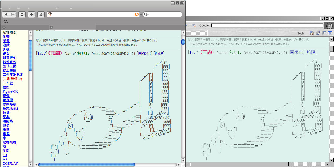Viewport: 334px width, 167px height.
Task: Open the COSPLAY sidebar link
Action: pos(10,164)
